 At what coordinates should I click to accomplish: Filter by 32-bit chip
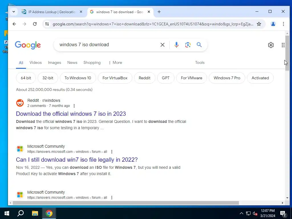(48, 78)
